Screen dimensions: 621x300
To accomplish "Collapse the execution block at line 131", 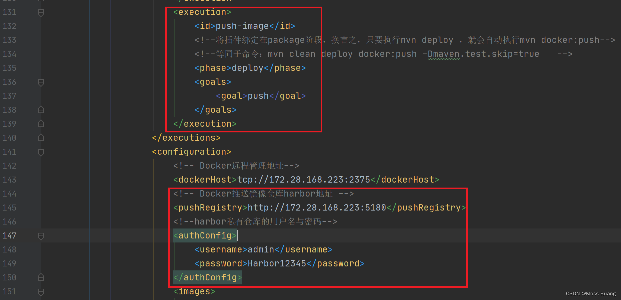I will click(x=41, y=13).
